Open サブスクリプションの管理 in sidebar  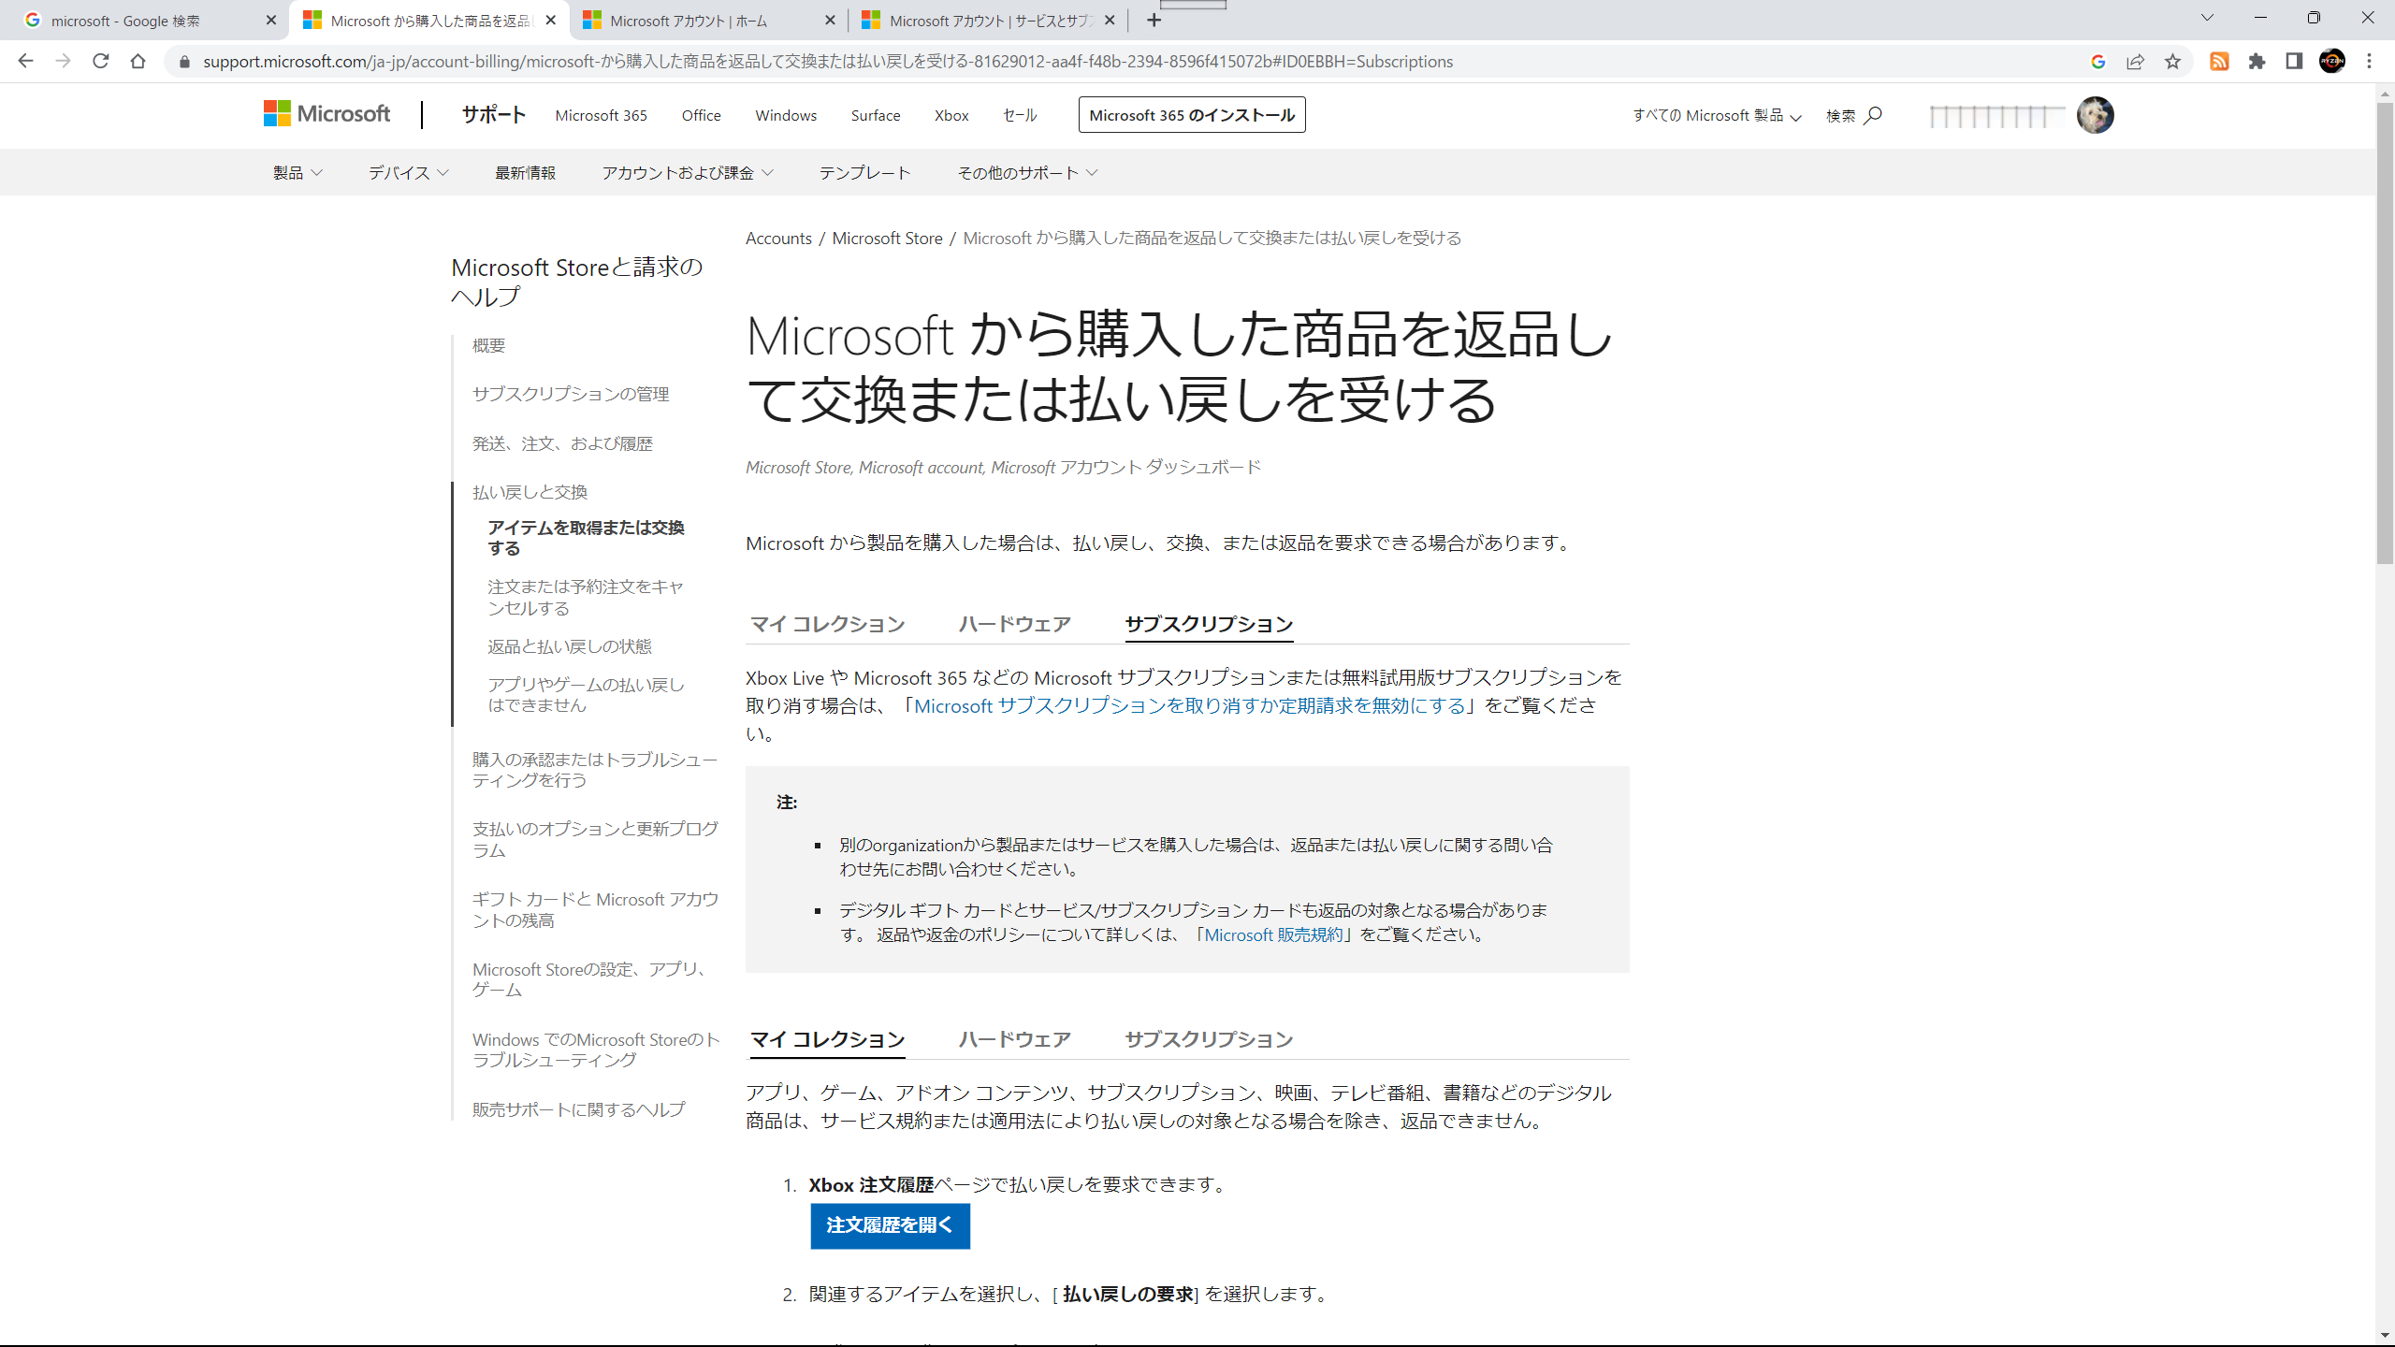(x=571, y=395)
